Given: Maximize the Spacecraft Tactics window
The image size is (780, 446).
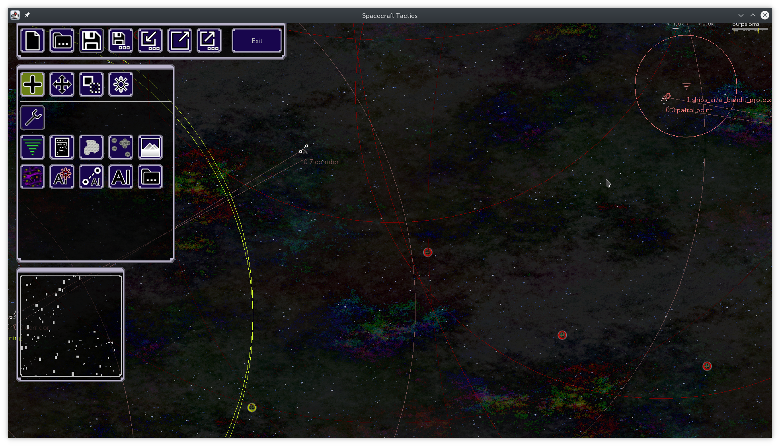Looking at the screenshot, I should (753, 15).
